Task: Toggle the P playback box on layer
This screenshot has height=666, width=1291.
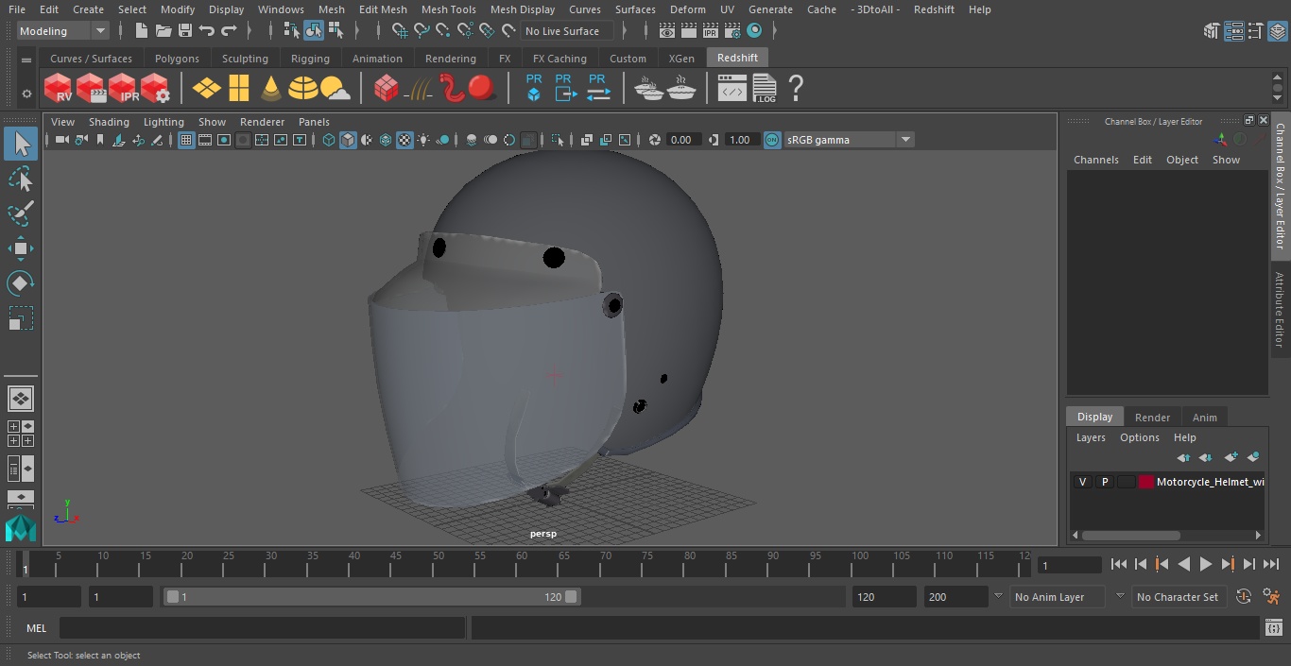Action: [1104, 482]
